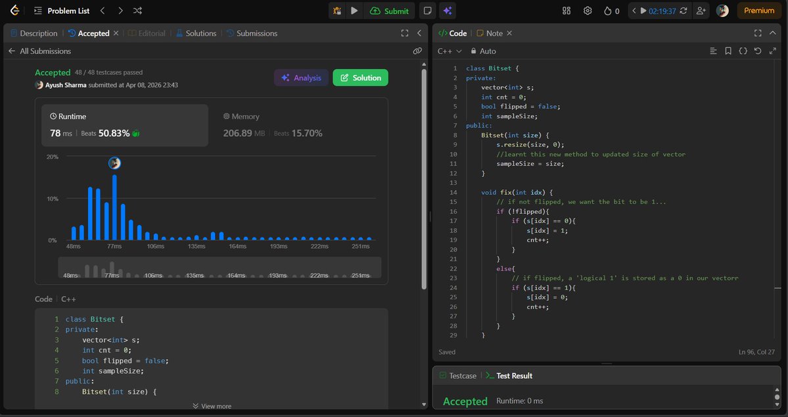Click the green Solution button
Screen dimensions: 788x417
[360, 78]
